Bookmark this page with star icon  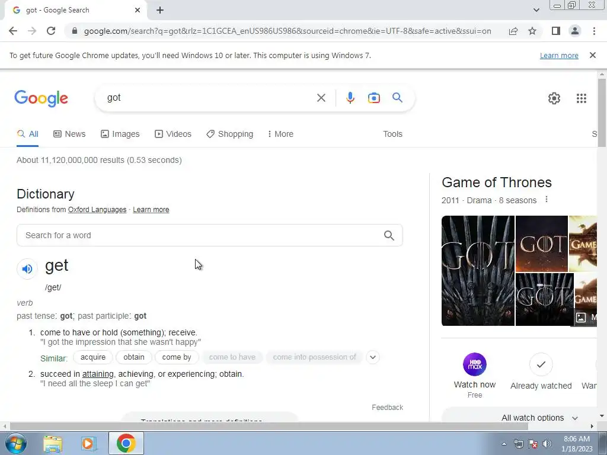tap(532, 31)
